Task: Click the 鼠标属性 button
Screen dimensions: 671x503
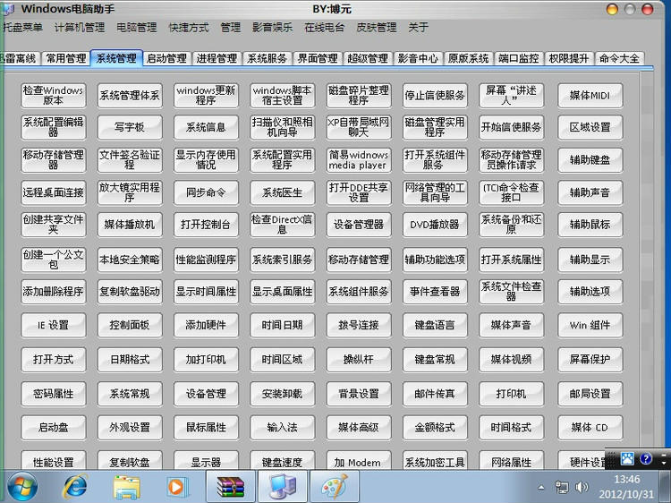Action: coord(206,427)
